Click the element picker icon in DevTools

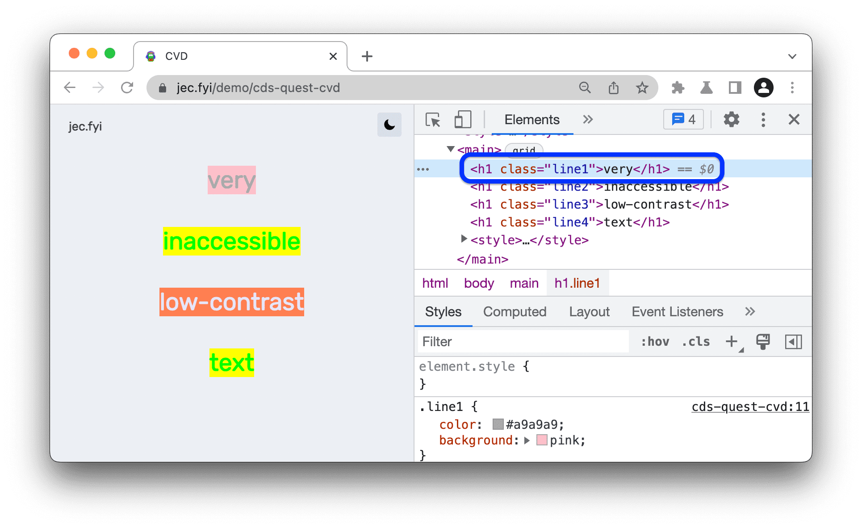point(431,120)
